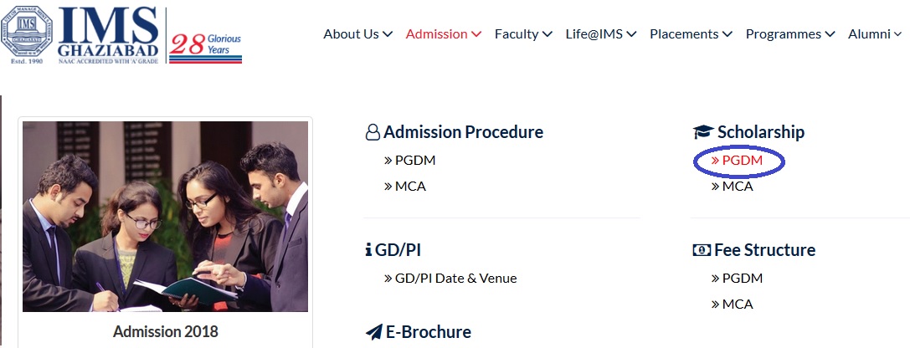Image resolution: width=910 pixels, height=348 pixels.
Task: Open the Alumni menu
Action: pyautogui.click(x=875, y=34)
